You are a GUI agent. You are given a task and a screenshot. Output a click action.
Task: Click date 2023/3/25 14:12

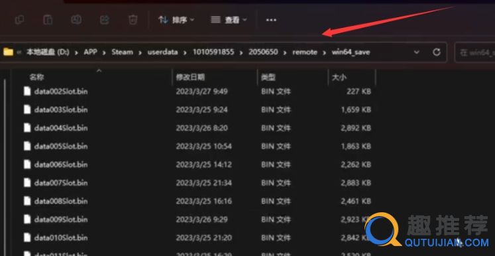pyautogui.click(x=204, y=164)
